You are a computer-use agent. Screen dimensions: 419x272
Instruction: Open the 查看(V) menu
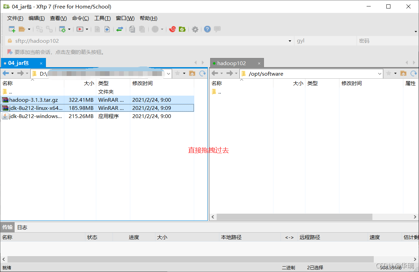[x=58, y=18]
